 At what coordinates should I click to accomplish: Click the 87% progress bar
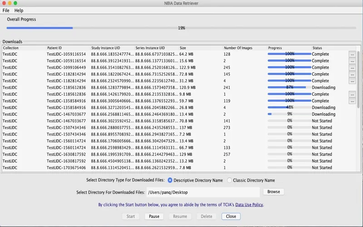tap(289, 87)
